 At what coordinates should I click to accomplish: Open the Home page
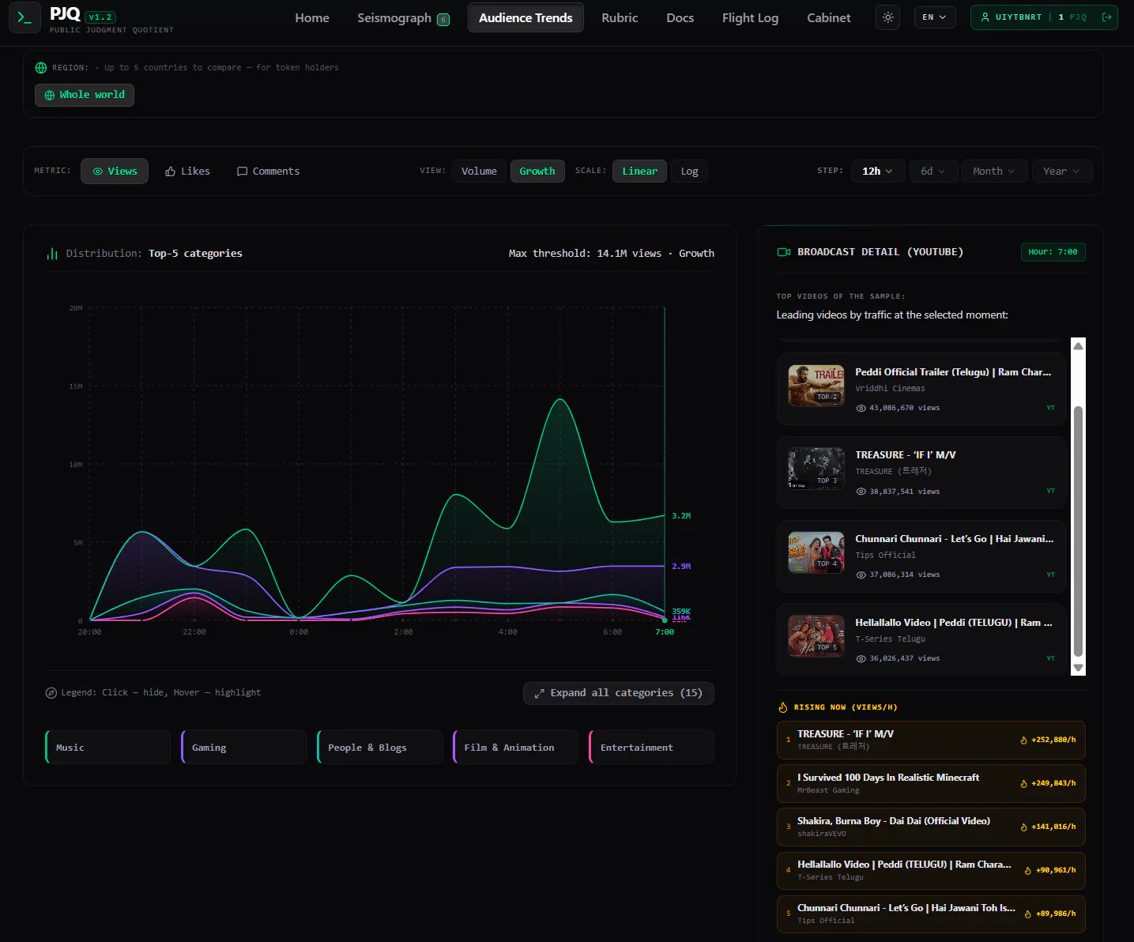point(312,17)
